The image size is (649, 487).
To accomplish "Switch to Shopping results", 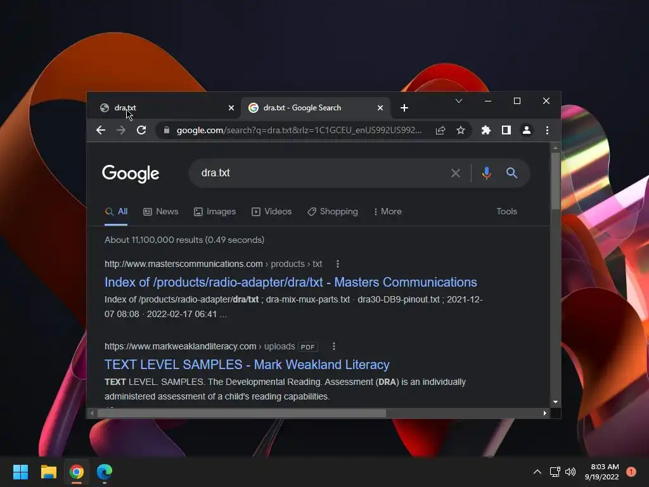I will (332, 212).
